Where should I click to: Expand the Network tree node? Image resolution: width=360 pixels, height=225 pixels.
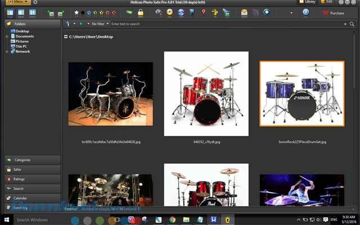(7, 51)
